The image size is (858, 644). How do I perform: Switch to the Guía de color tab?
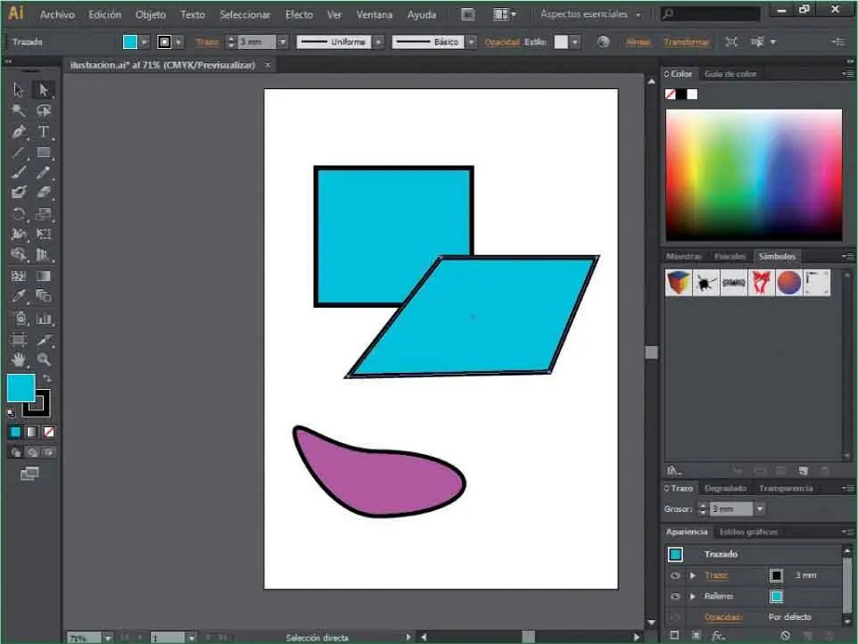[730, 74]
